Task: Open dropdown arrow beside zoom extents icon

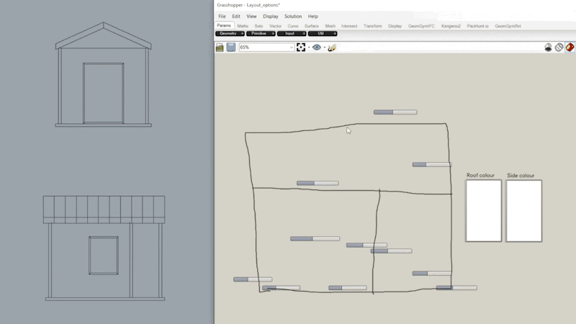Action: [x=309, y=48]
